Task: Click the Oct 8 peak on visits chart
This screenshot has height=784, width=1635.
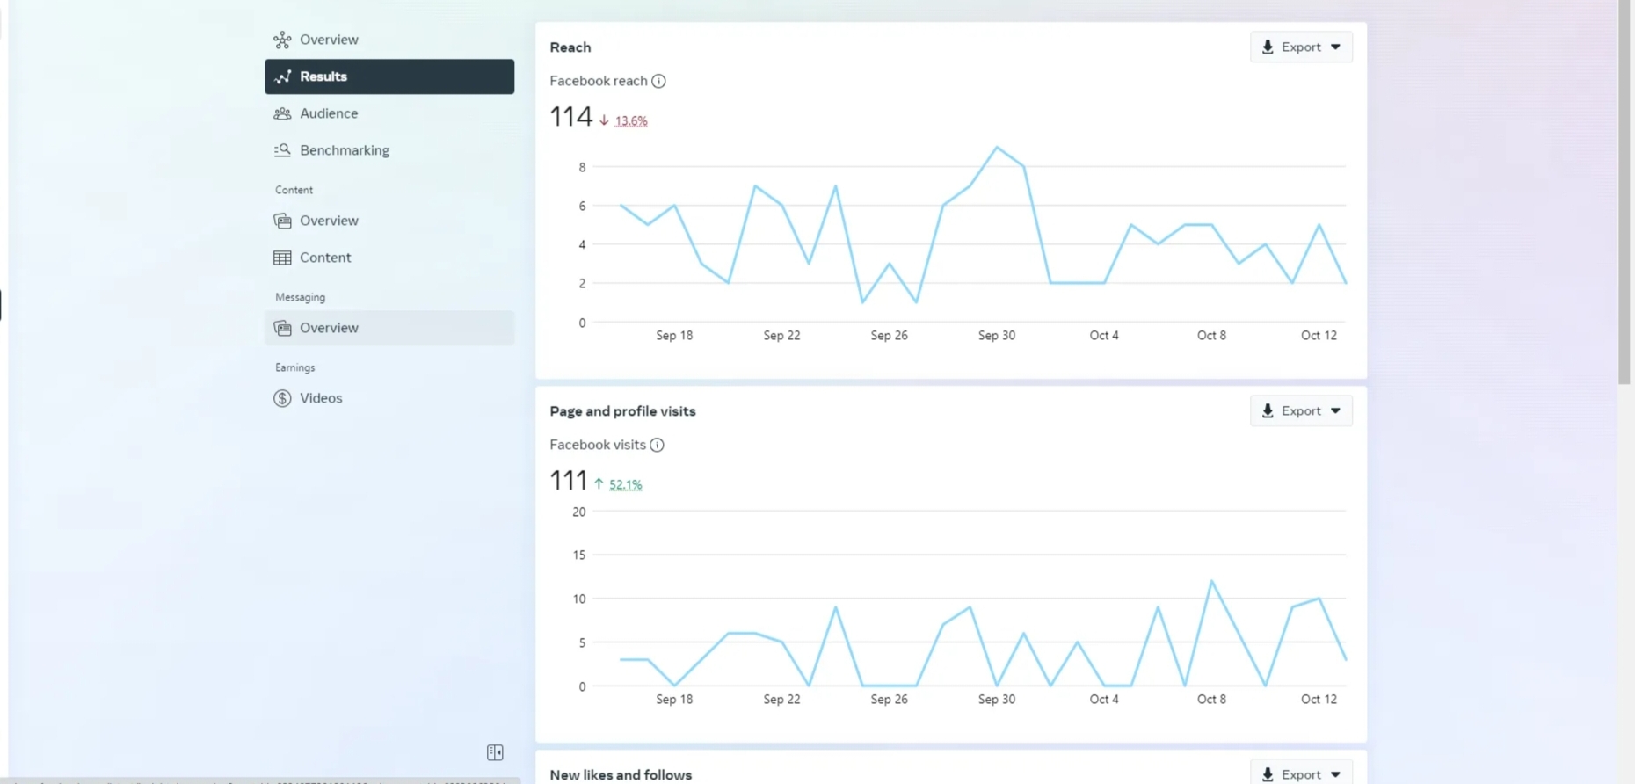Action: click(1211, 581)
